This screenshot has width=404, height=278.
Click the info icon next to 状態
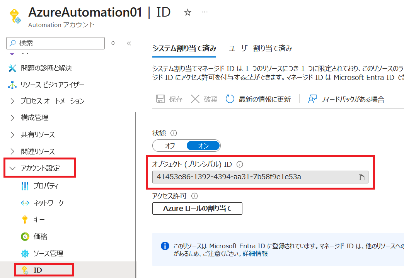click(x=174, y=133)
